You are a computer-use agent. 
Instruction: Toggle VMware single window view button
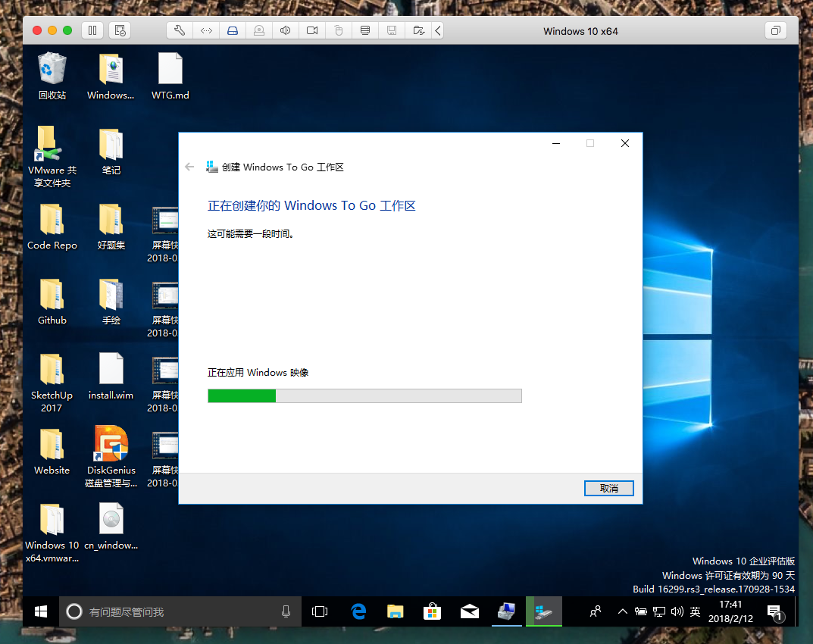776,30
